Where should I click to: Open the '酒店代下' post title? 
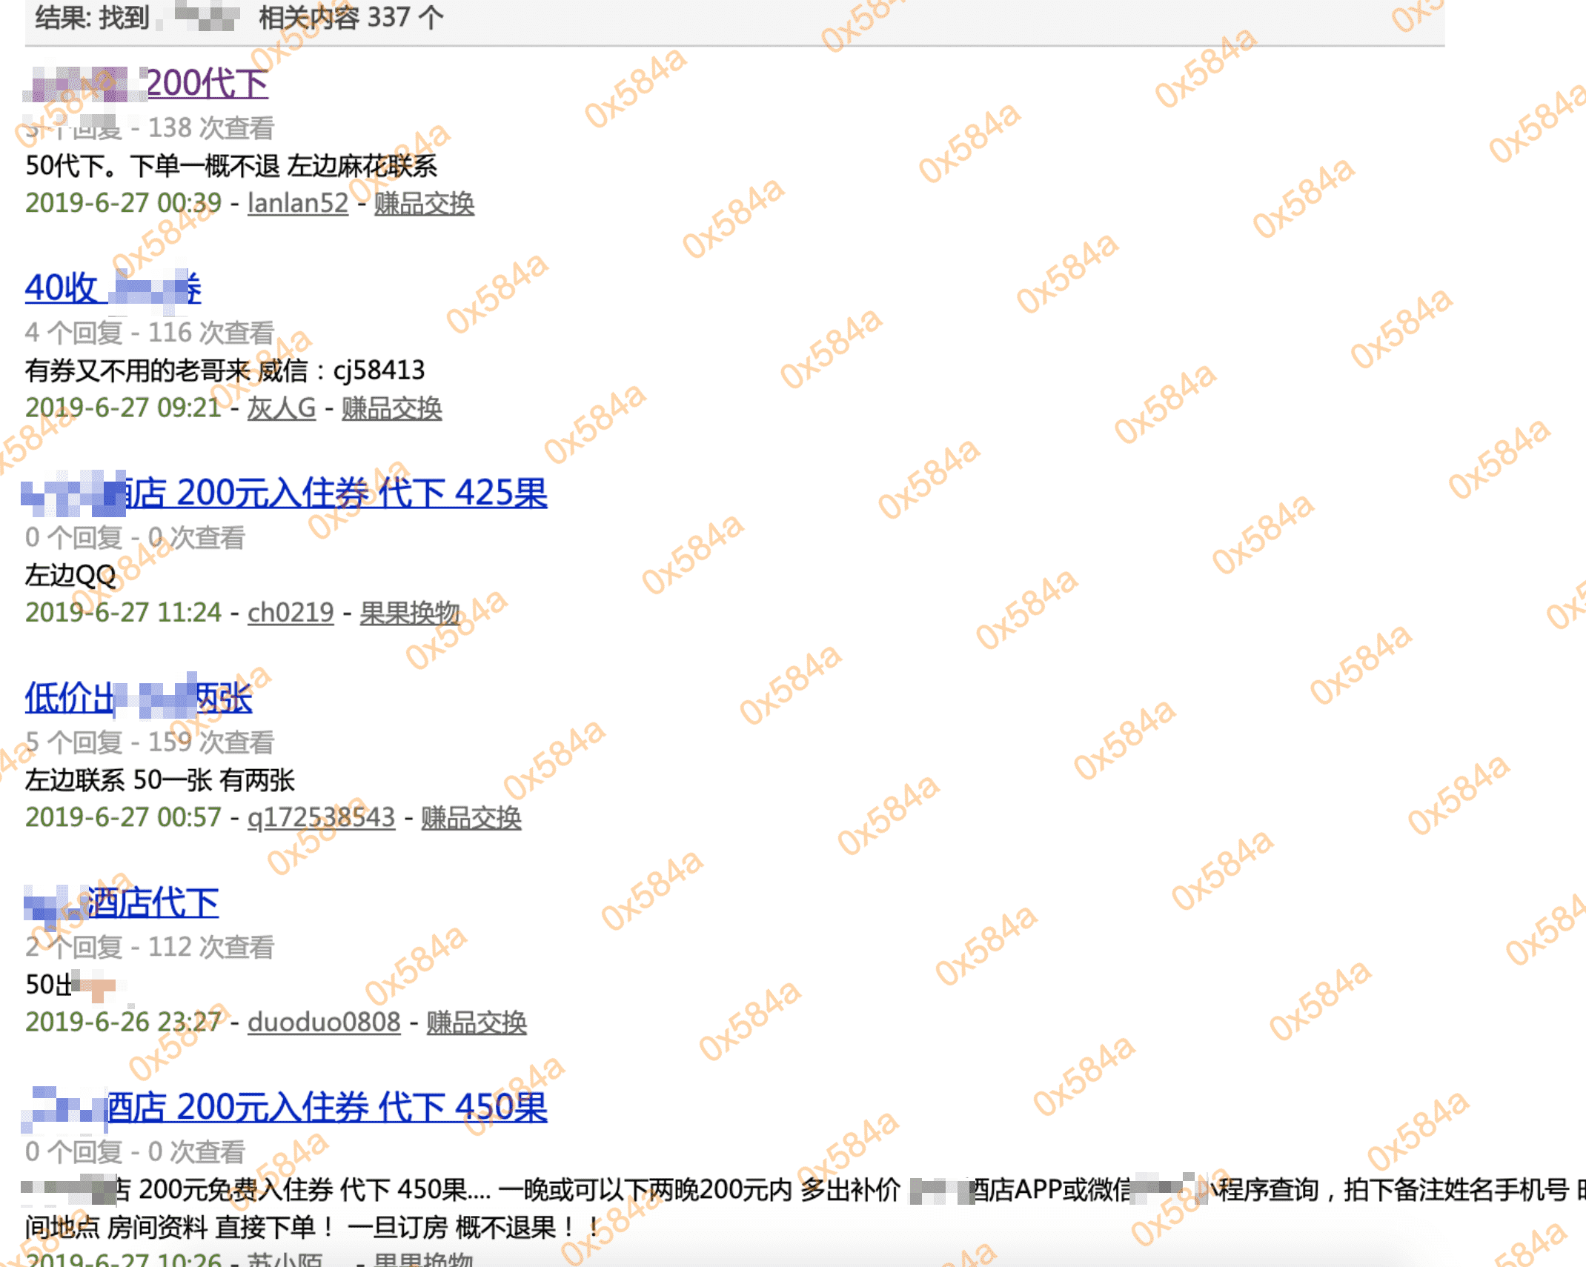click(153, 902)
